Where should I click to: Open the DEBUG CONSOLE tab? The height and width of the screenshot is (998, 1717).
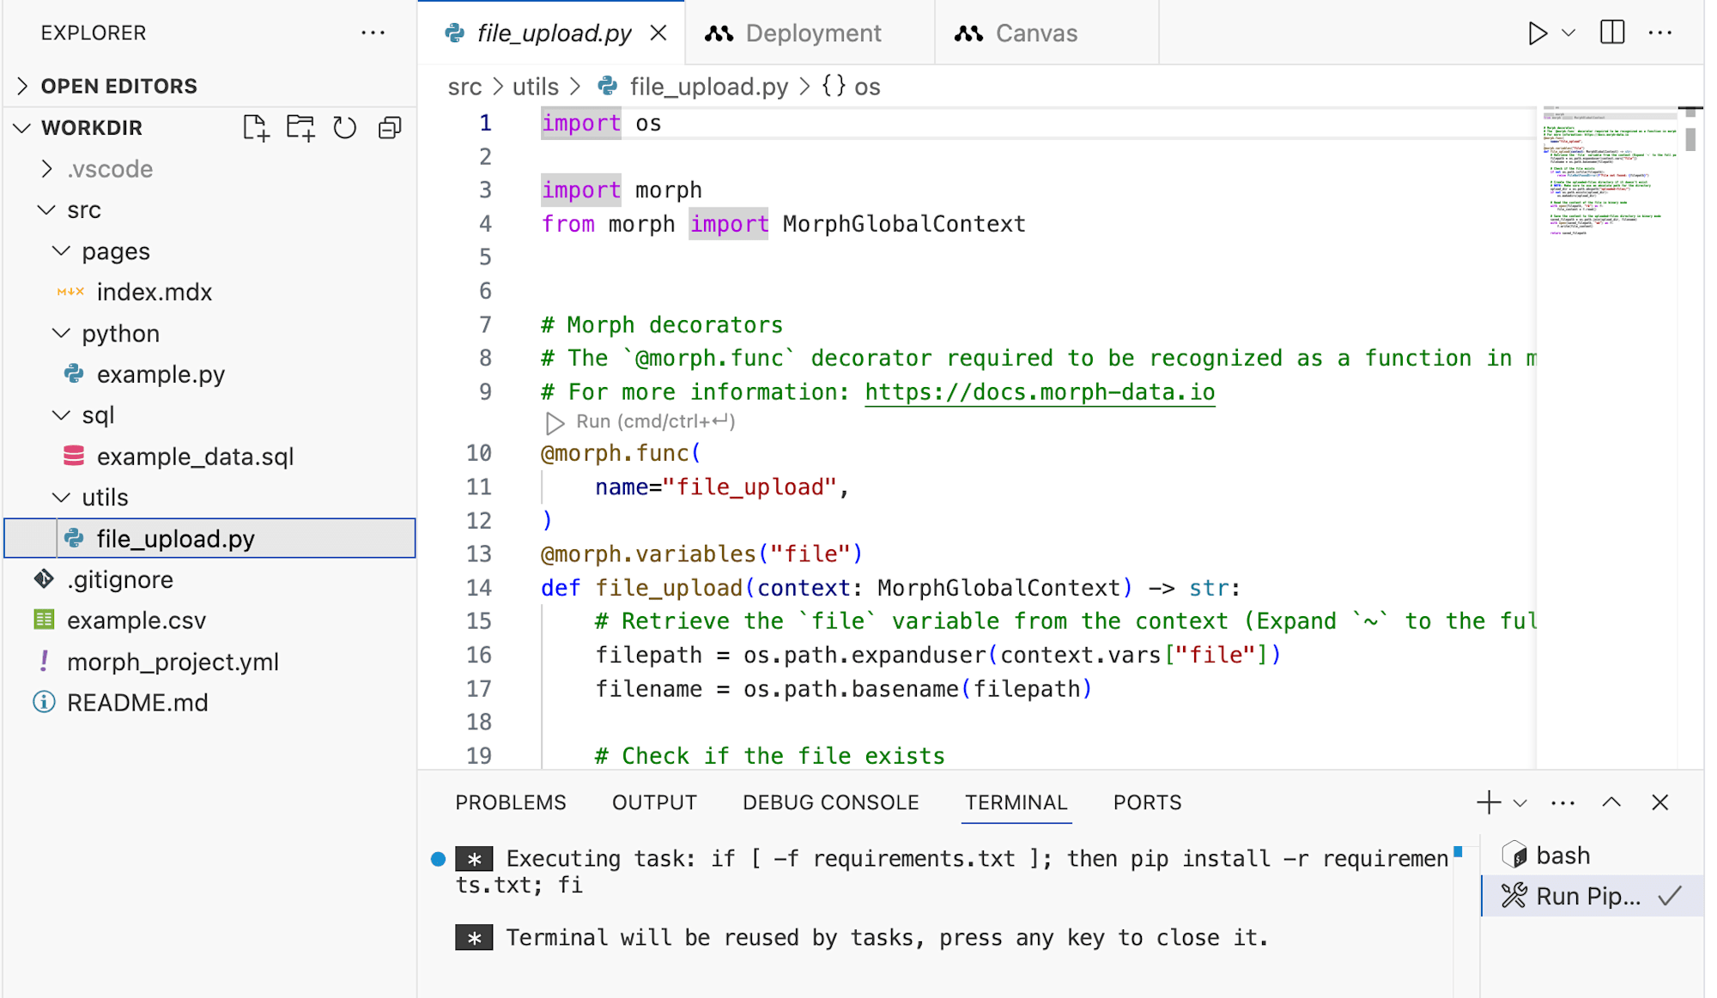tap(830, 802)
